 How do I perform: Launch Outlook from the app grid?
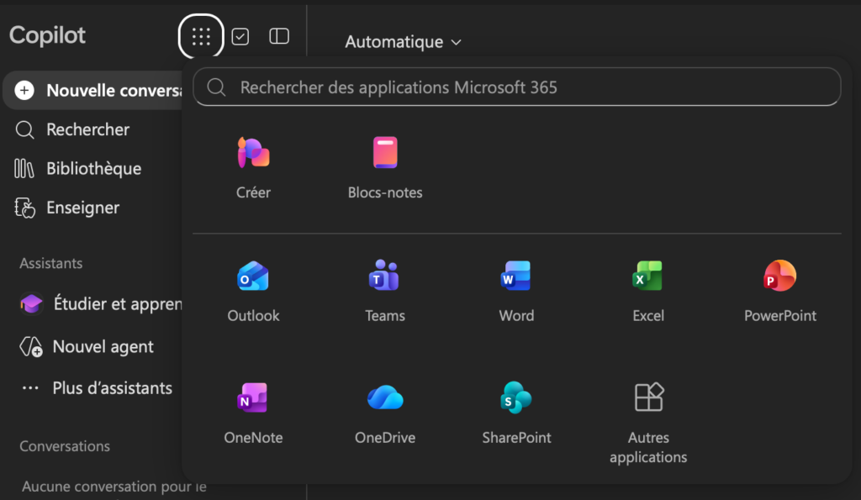pyautogui.click(x=253, y=292)
